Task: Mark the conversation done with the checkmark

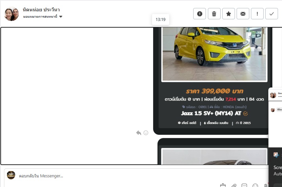Action: (x=272, y=14)
